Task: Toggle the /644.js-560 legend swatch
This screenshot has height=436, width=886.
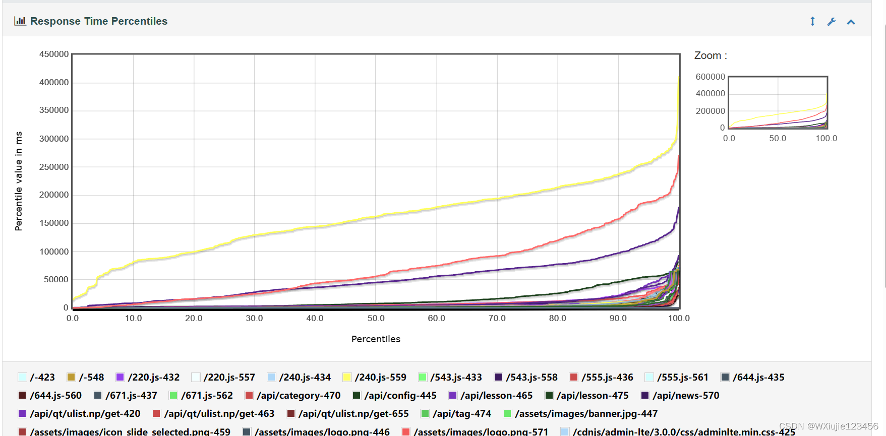Action: click(x=22, y=396)
